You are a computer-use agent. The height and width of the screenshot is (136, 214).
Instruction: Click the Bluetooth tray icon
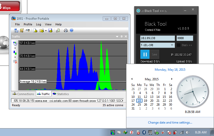pos(144,132)
